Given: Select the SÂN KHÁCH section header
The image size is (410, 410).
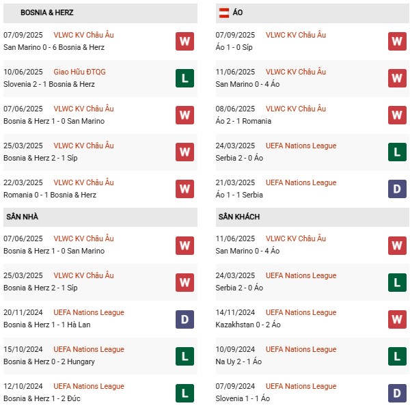Looking at the screenshot, I should click(x=239, y=217).
